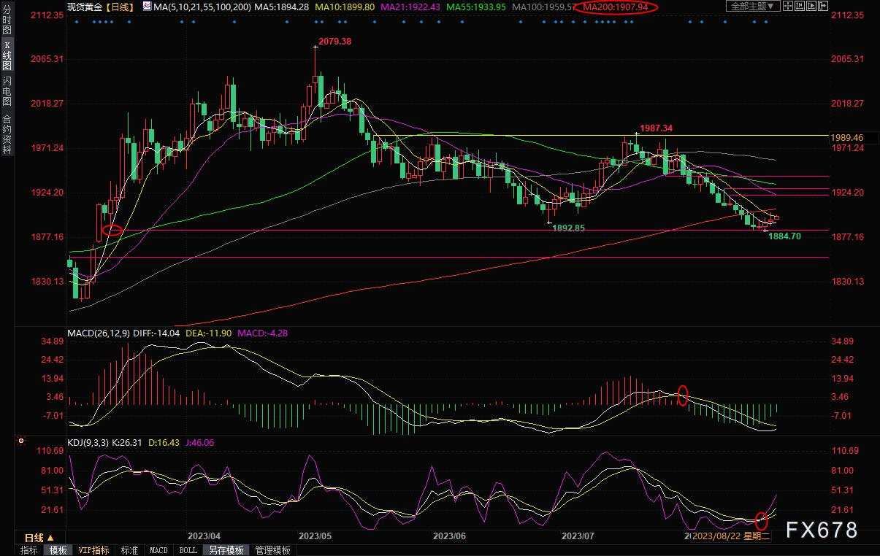Click the 1884.70 low price label
This screenshot has height=556, width=880.
click(785, 236)
